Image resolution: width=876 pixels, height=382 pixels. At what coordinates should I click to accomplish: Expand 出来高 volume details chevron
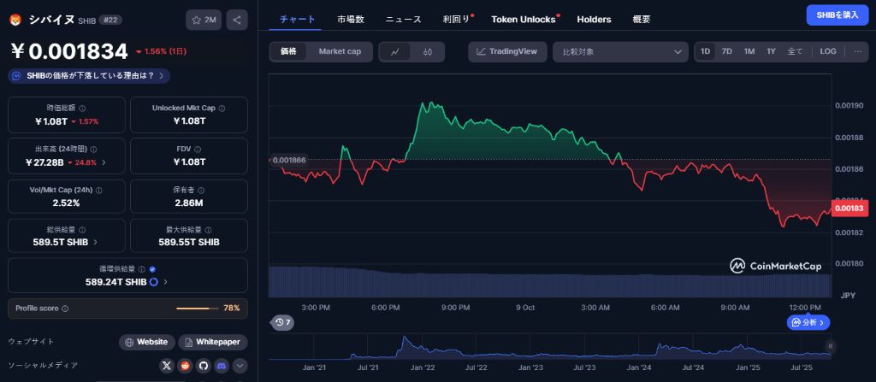coord(104,162)
